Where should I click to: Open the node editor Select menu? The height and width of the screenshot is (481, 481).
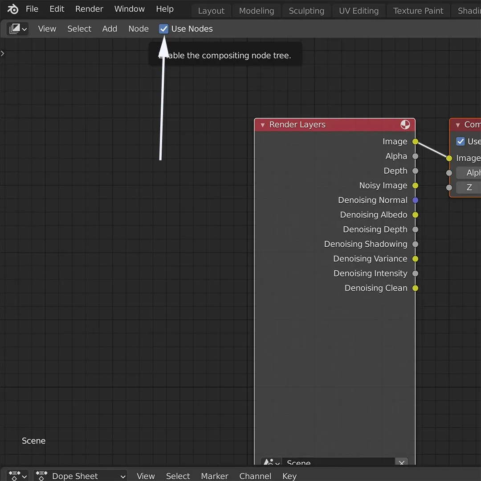coord(79,29)
